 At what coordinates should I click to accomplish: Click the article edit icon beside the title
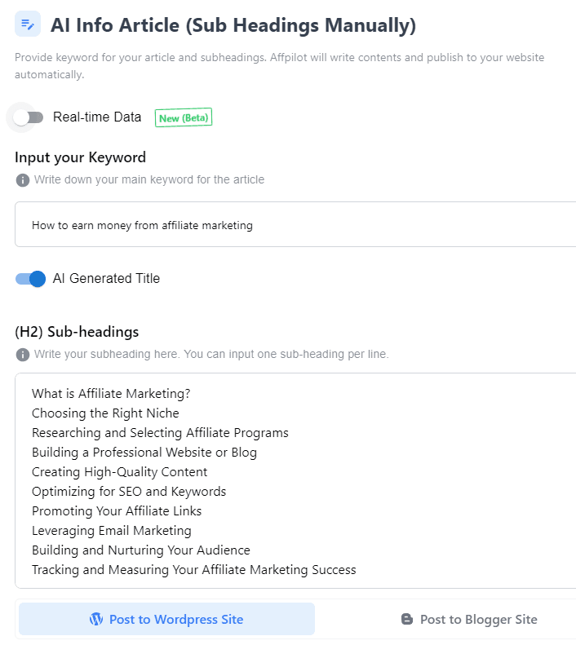coord(28,24)
